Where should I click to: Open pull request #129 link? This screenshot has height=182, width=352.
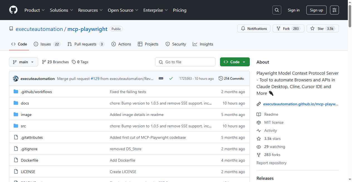coord(95,79)
